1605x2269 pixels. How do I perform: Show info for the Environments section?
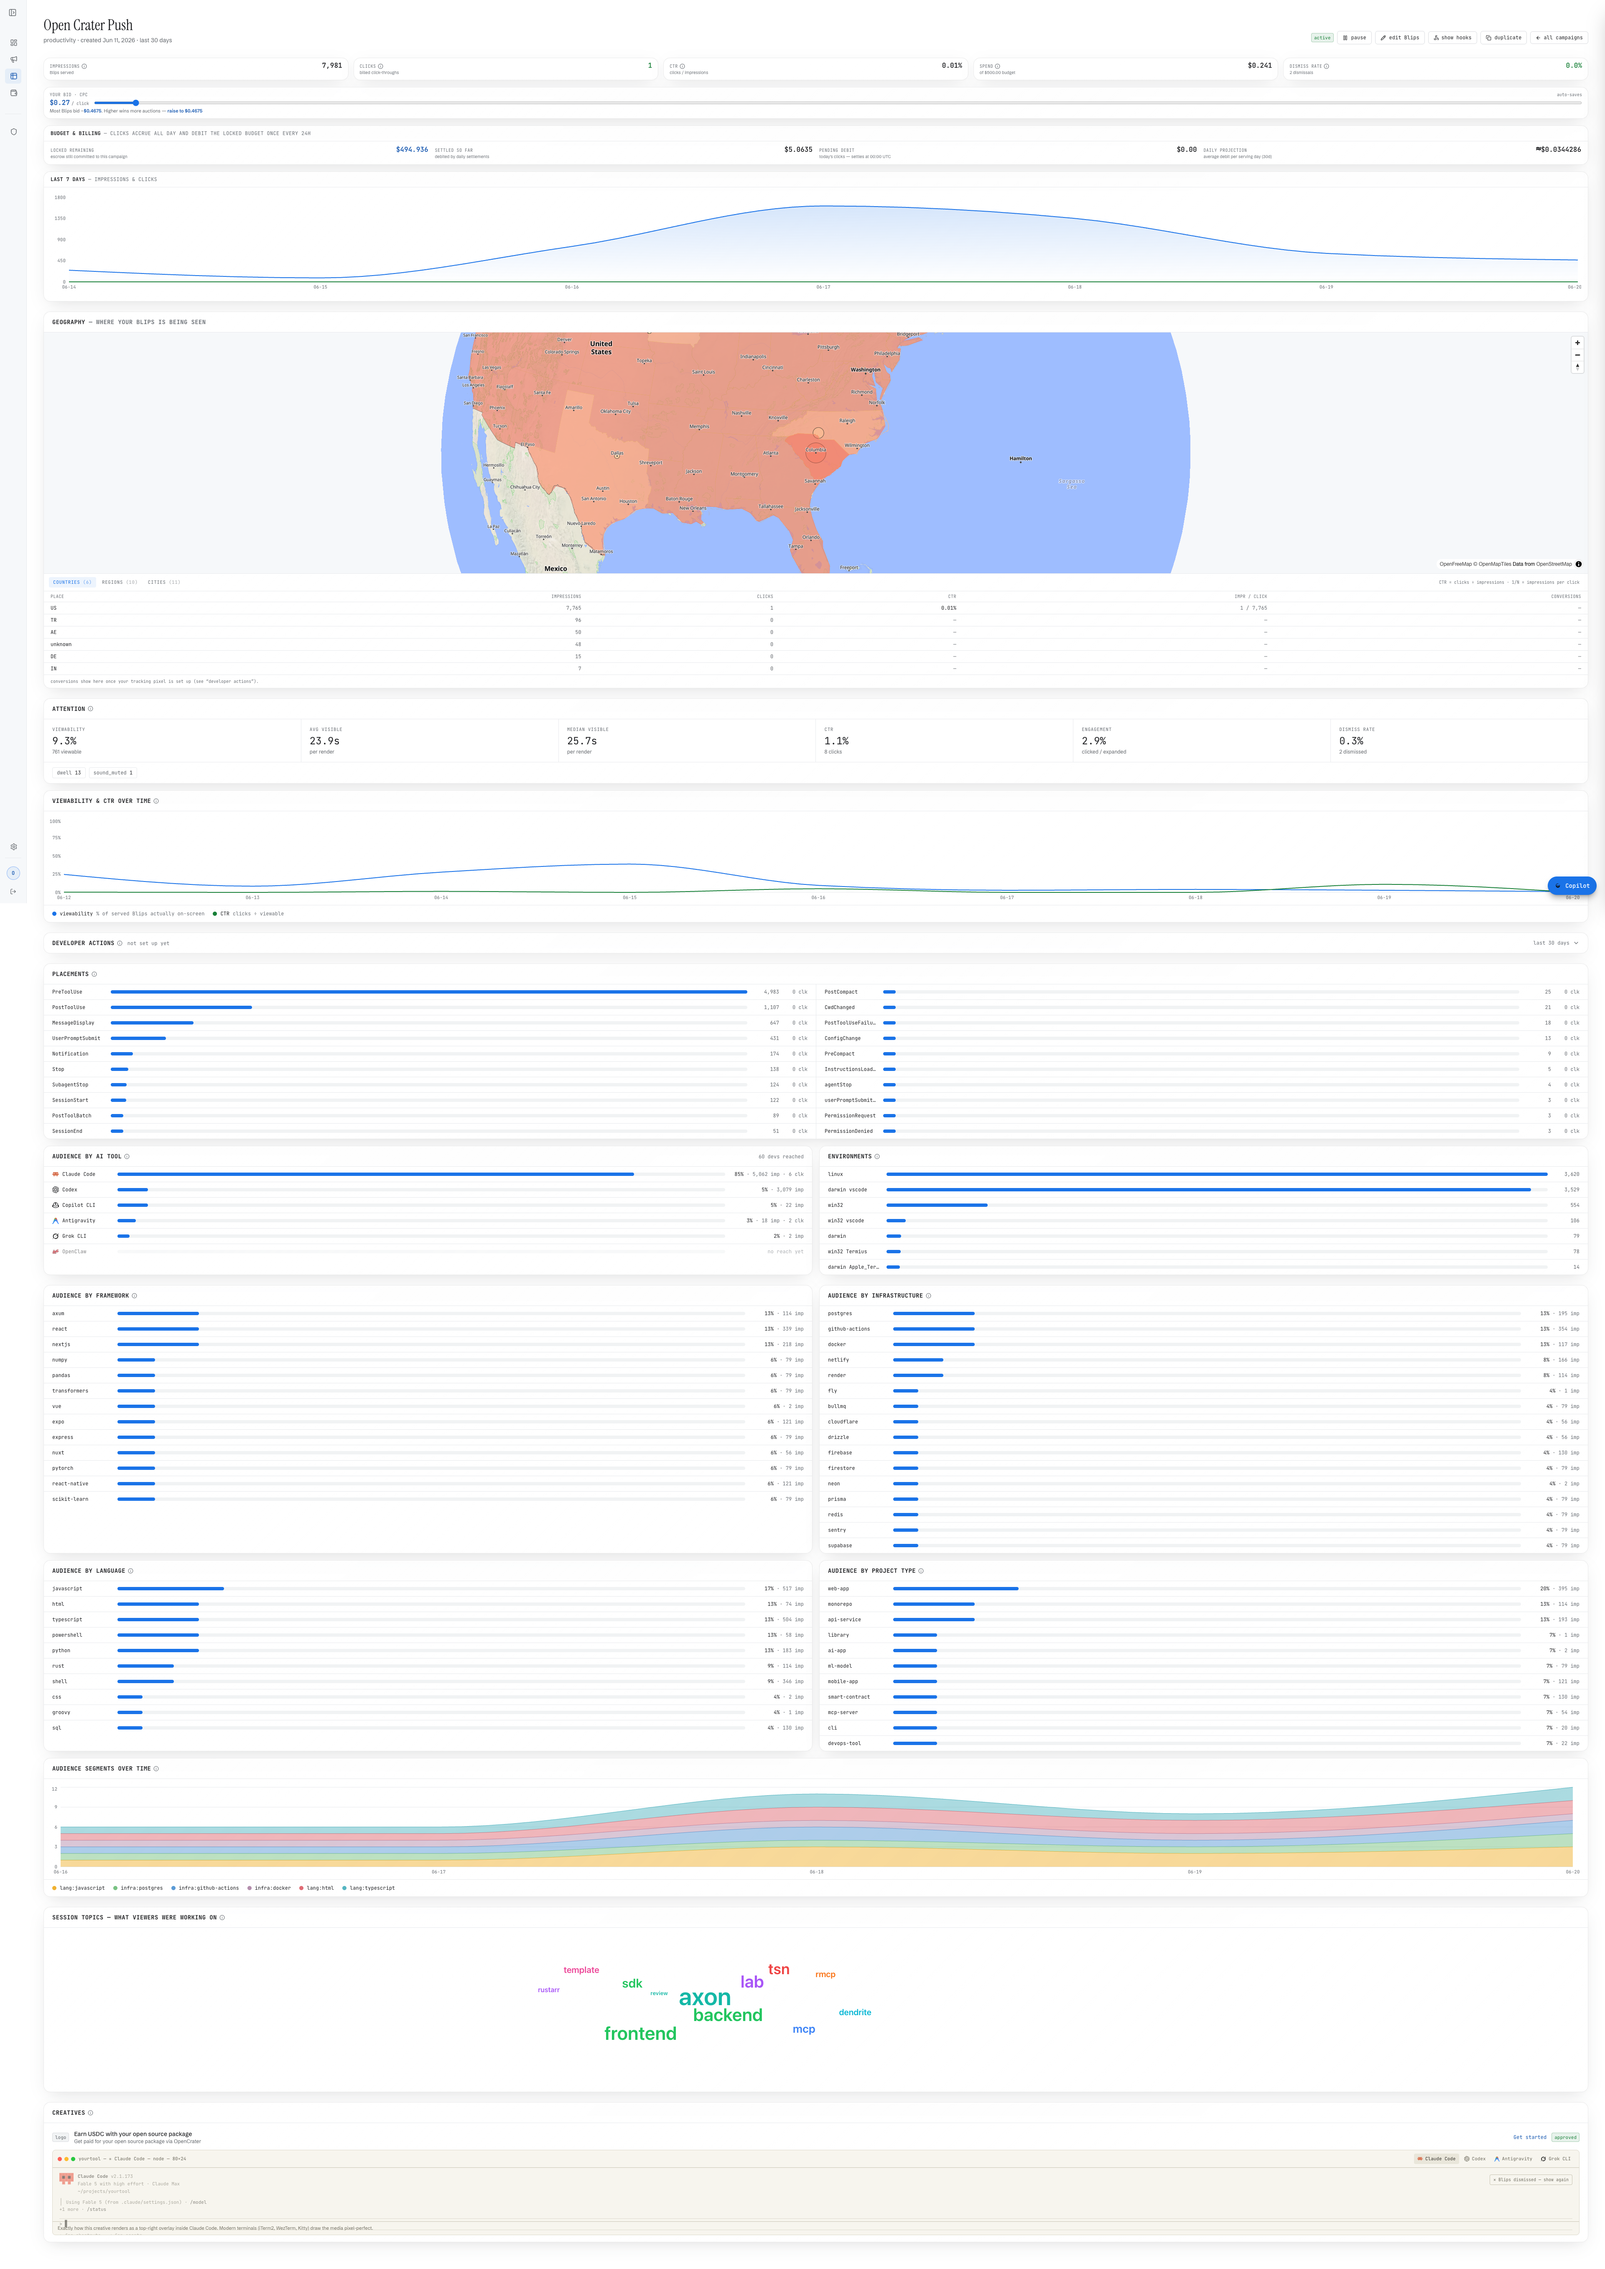coord(876,1157)
